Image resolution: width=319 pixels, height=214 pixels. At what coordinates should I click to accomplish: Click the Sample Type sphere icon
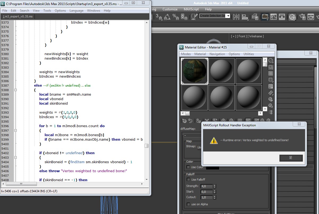coord(271,61)
